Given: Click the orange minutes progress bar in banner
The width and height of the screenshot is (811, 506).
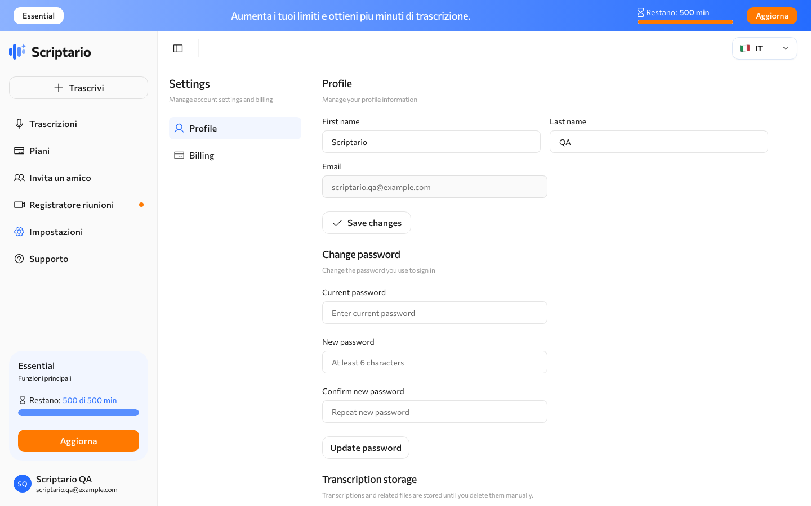Looking at the screenshot, I should pyautogui.click(x=685, y=22).
